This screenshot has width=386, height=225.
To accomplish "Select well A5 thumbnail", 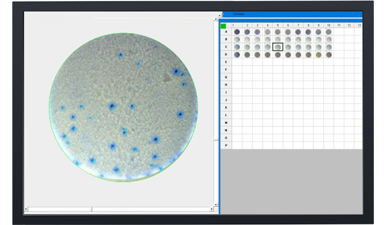I will 277,32.
